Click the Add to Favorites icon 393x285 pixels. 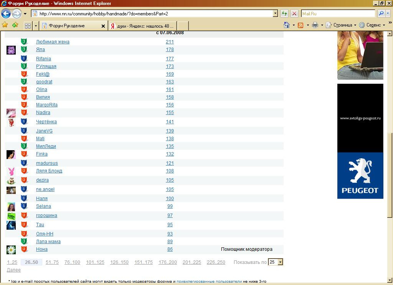click(15, 25)
